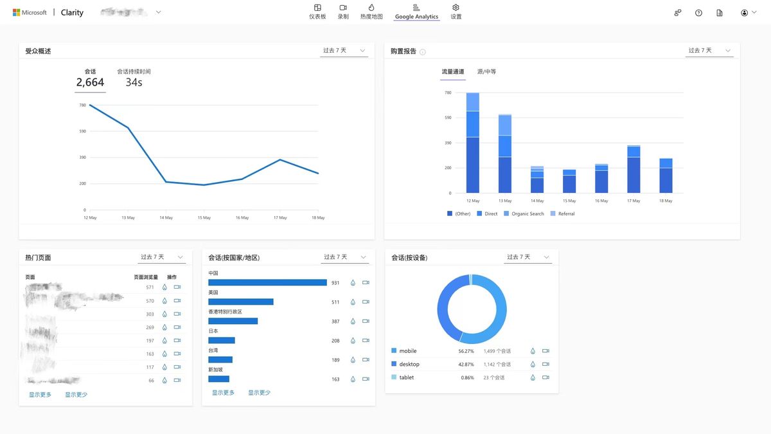The image size is (771, 434).
Task: View recordings for the 303-view page row
Action: (x=177, y=314)
